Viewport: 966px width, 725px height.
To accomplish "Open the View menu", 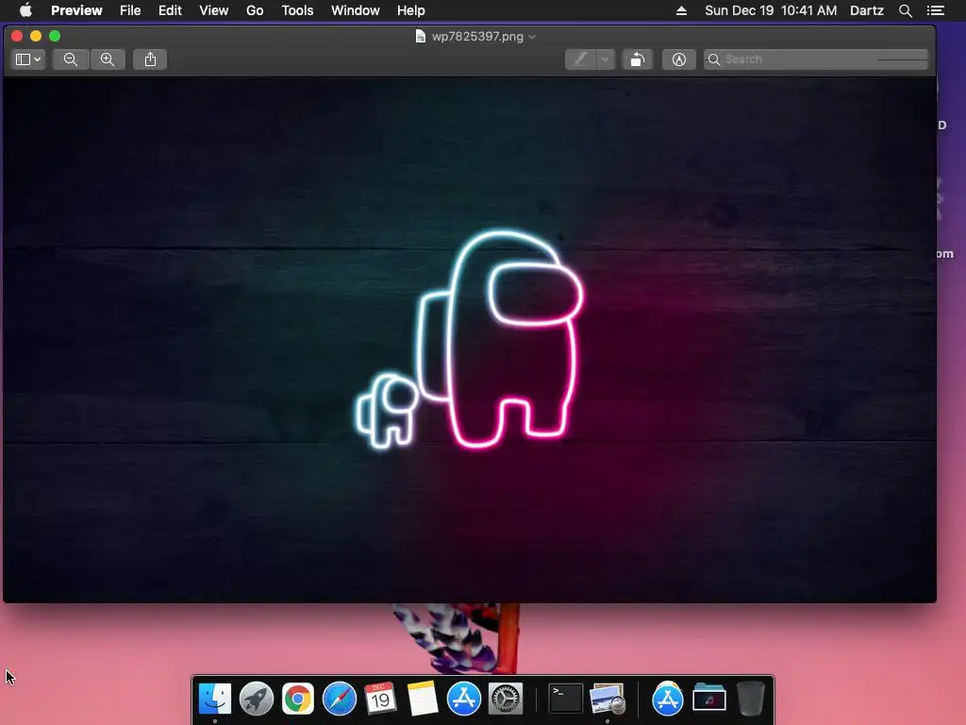I will tap(214, 10).
